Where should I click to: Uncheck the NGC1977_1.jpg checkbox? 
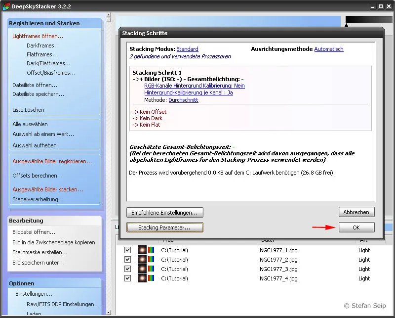(x=128, y=250)
